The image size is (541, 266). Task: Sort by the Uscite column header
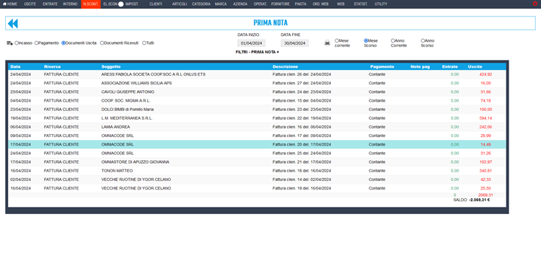click(475, 66)
